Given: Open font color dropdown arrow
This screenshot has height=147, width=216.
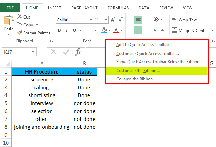Looking at the screenshot, I should (x=121, y=30).
